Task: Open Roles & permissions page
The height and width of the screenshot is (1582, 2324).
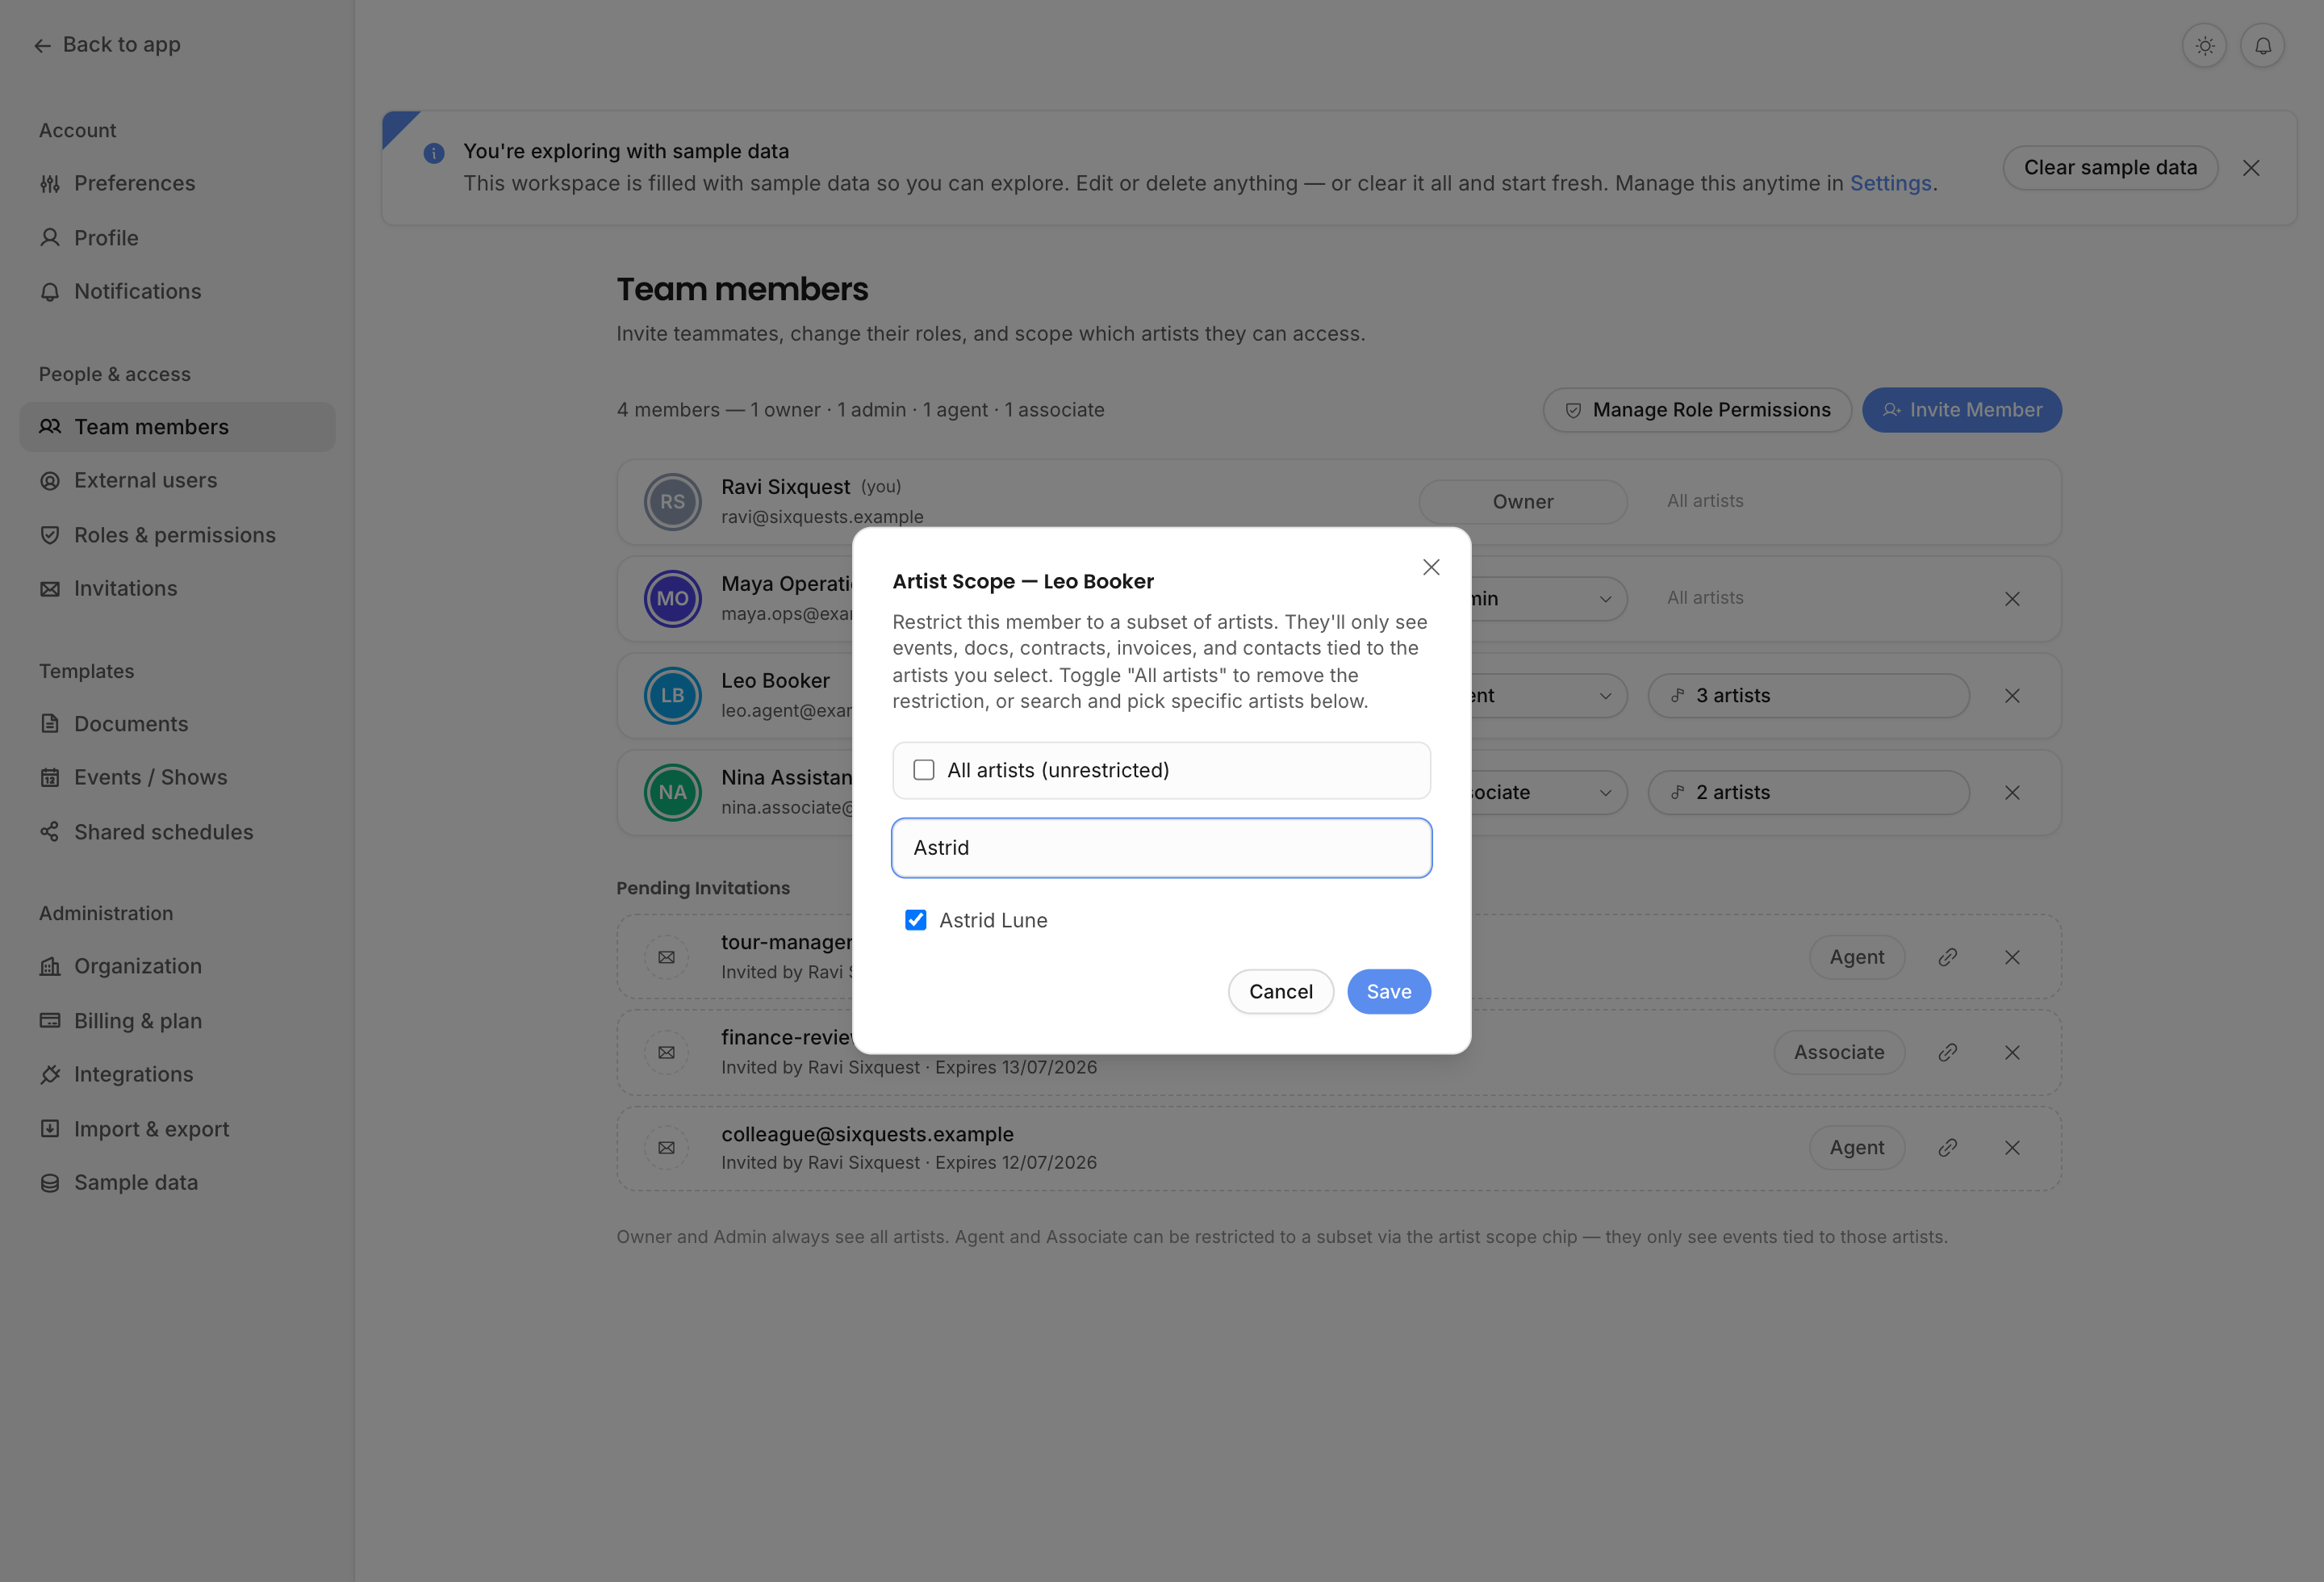Action: [177, 535]
